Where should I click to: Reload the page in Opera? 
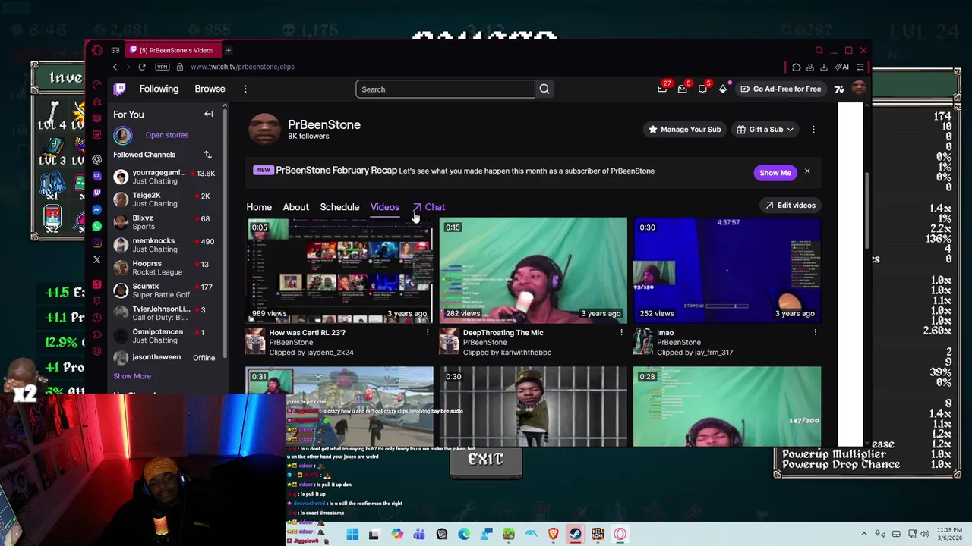point(142,67)
